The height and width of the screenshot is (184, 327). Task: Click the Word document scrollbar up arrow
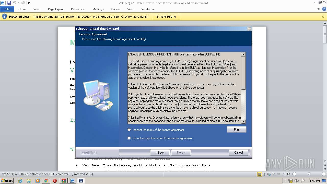point(325,24)
